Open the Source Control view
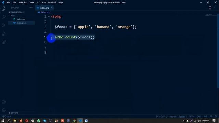The image size is (219, 123). point(4,25)
